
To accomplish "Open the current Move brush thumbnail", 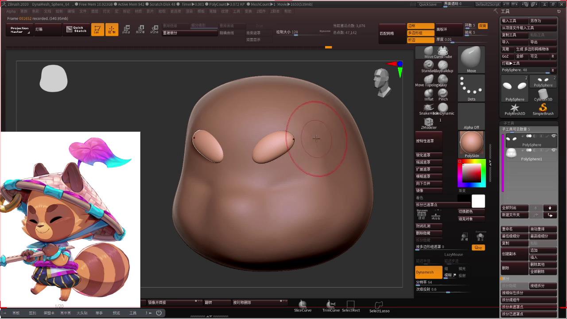I will click(471, 59).
